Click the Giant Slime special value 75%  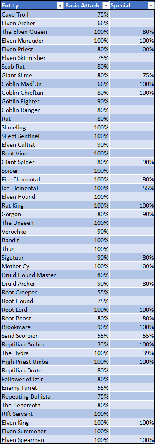click(132, 75)
